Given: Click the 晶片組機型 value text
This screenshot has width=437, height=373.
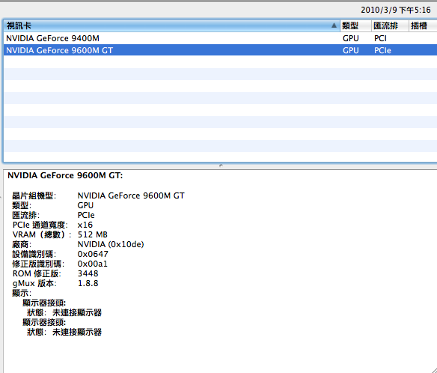Looking at the screenshot, I should coord(131,195).
